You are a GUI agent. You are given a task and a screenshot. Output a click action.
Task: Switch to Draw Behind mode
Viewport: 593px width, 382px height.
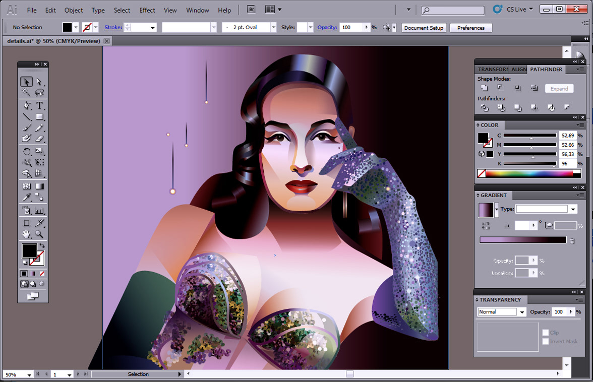click(x=33, y=284)
